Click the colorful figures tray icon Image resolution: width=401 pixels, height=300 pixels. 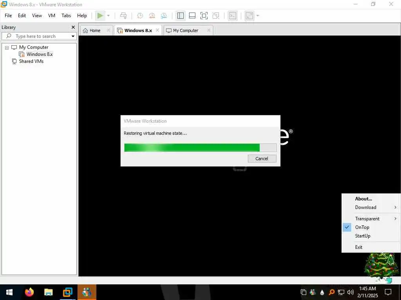pos(312,292)
